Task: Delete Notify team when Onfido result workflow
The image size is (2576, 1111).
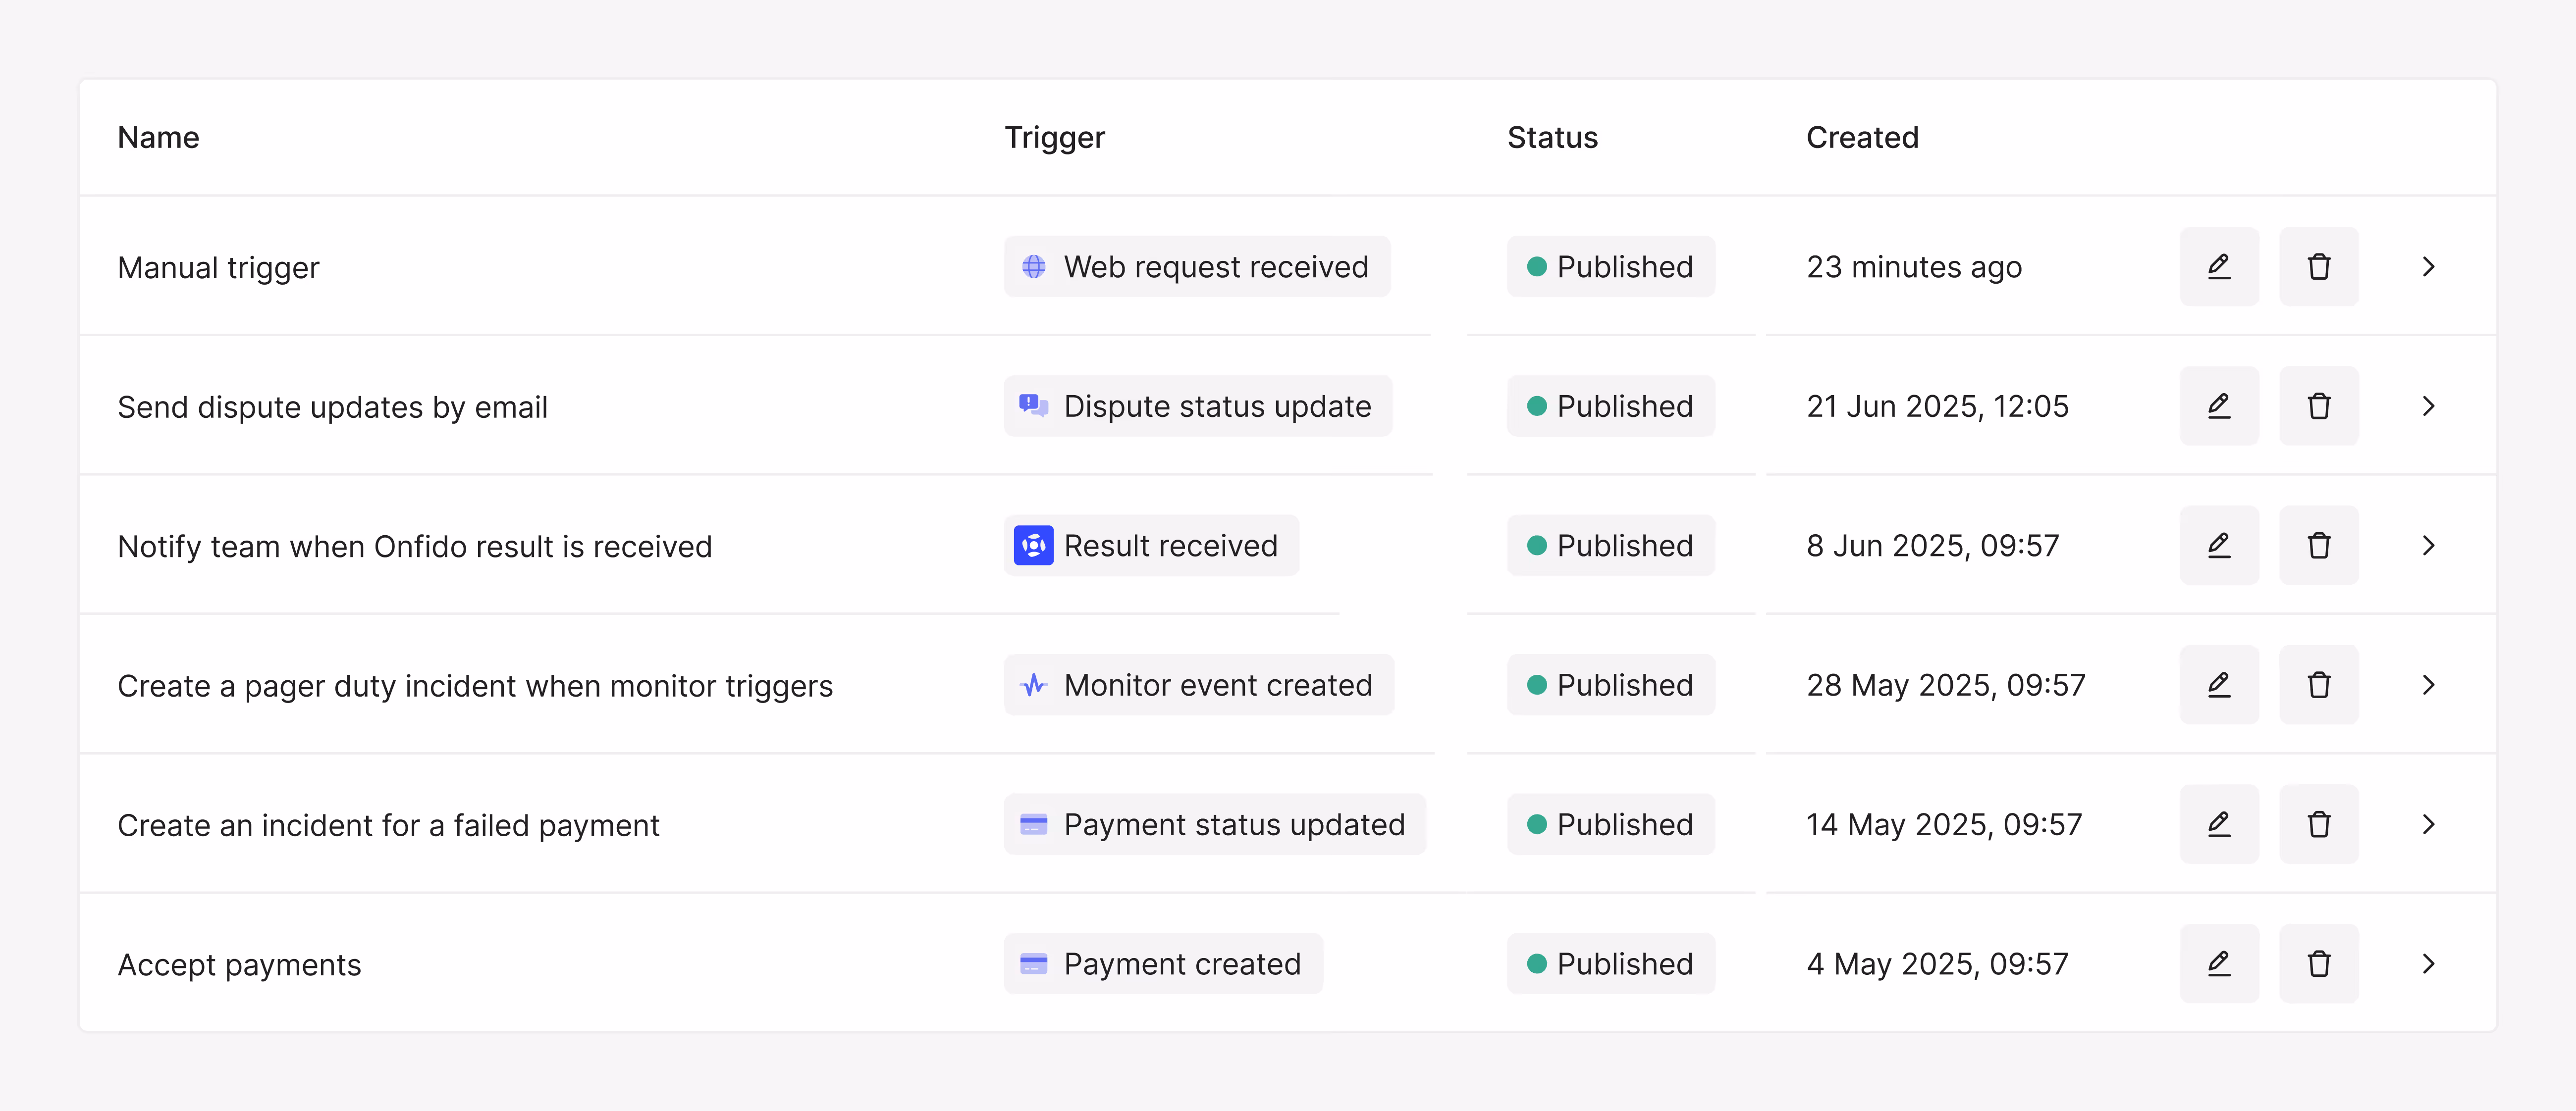Action: pos(2319,546)
